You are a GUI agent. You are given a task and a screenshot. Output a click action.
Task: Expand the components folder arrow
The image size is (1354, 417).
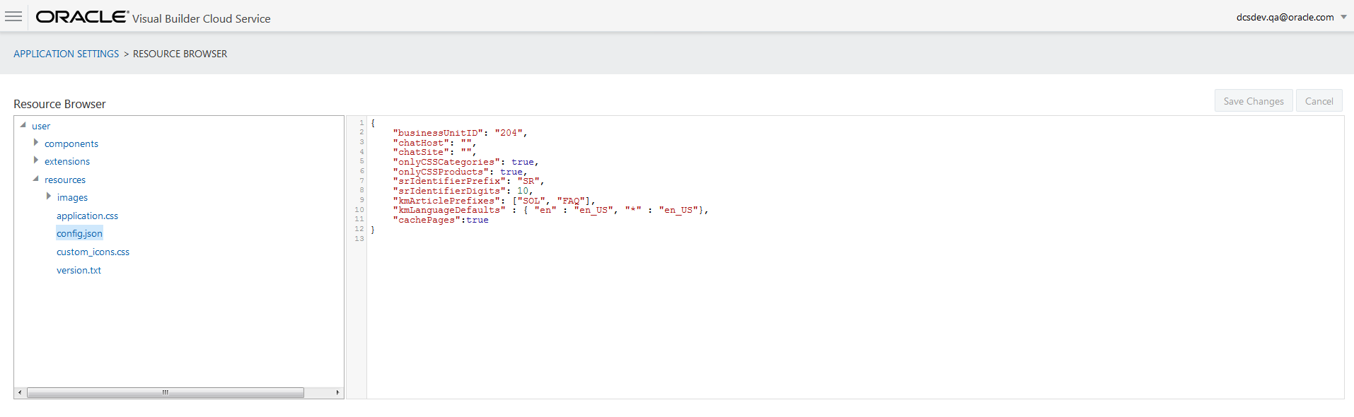[x=36, y=143]
